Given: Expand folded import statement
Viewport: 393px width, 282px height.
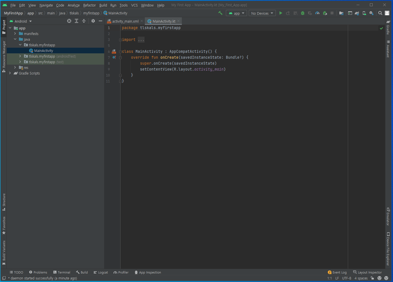Looking at the screenshot, I should [120, 40].
